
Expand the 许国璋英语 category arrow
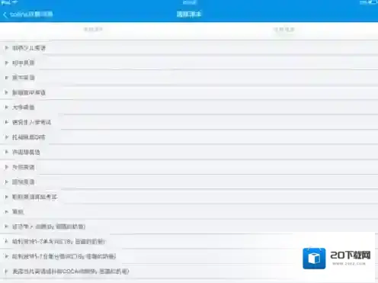pyautogui.click(x=7, y=152)
